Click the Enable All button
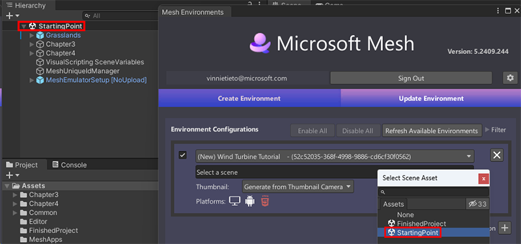The width and height of the screenshot is (521, 244). [x=313, y=131]
